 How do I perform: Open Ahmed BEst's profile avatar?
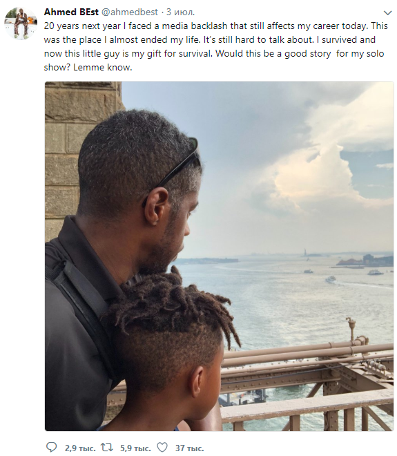pos(21,23)
